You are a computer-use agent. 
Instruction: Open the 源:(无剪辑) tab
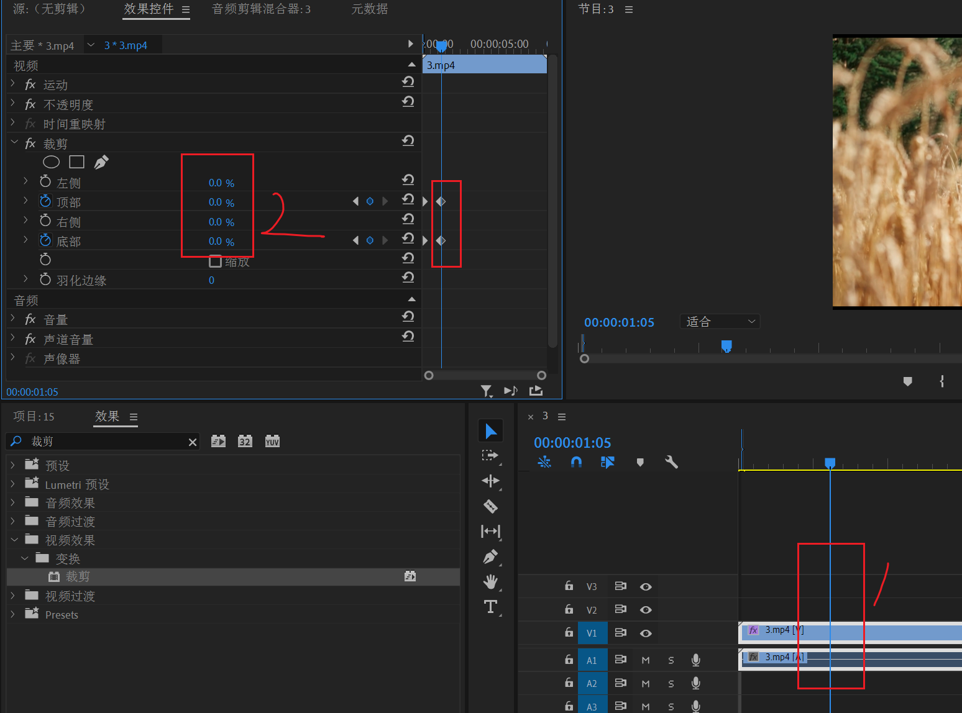[x=49, y=9]
